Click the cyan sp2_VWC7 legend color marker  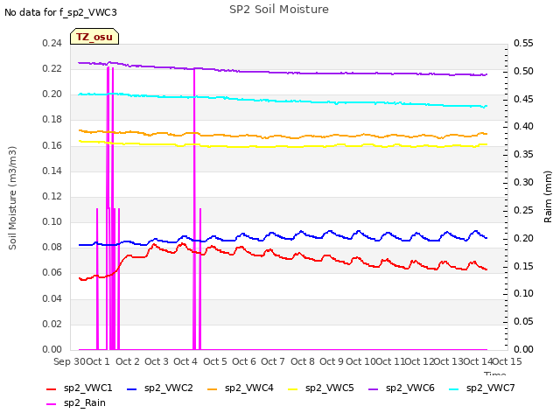click(454, 389)
